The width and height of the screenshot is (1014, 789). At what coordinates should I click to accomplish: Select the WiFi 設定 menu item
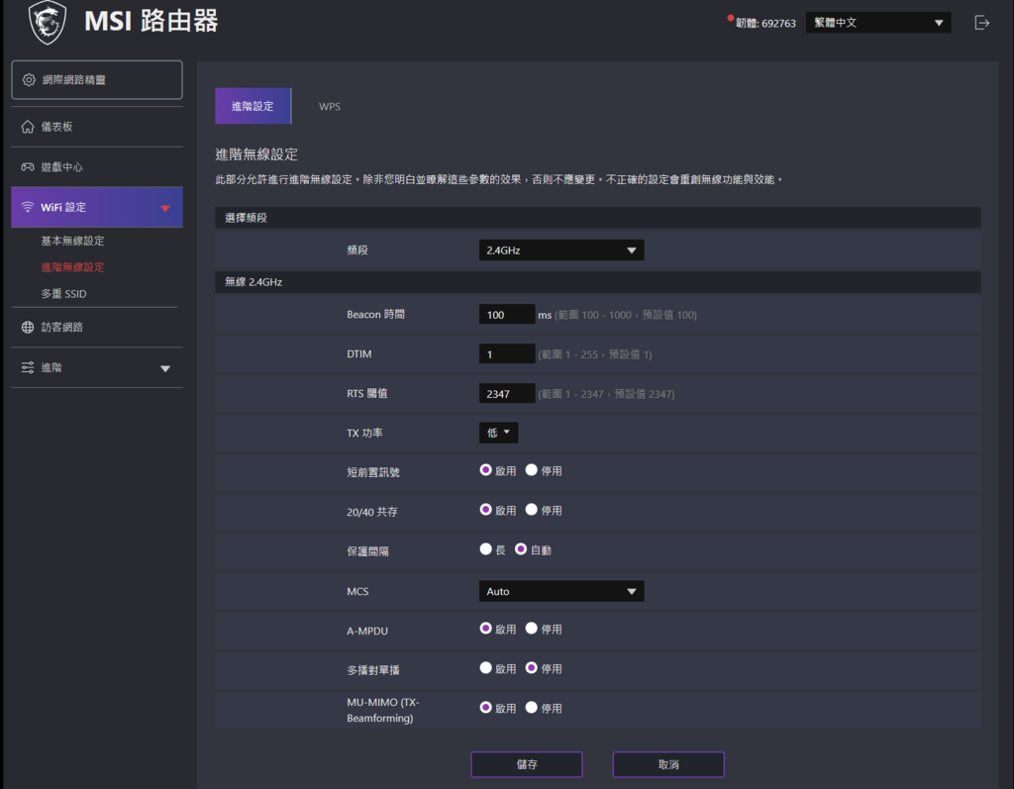click(97, 207)
